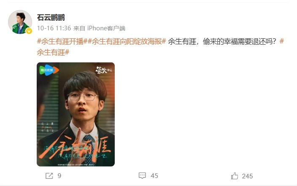Viewport: 297px width, 186px height.
Task: Click the post timestamp 10-16 11:36
Action: (54, 28)
